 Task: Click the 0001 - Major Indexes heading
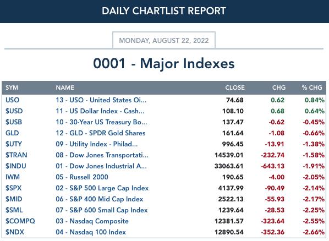click(164, 63)
